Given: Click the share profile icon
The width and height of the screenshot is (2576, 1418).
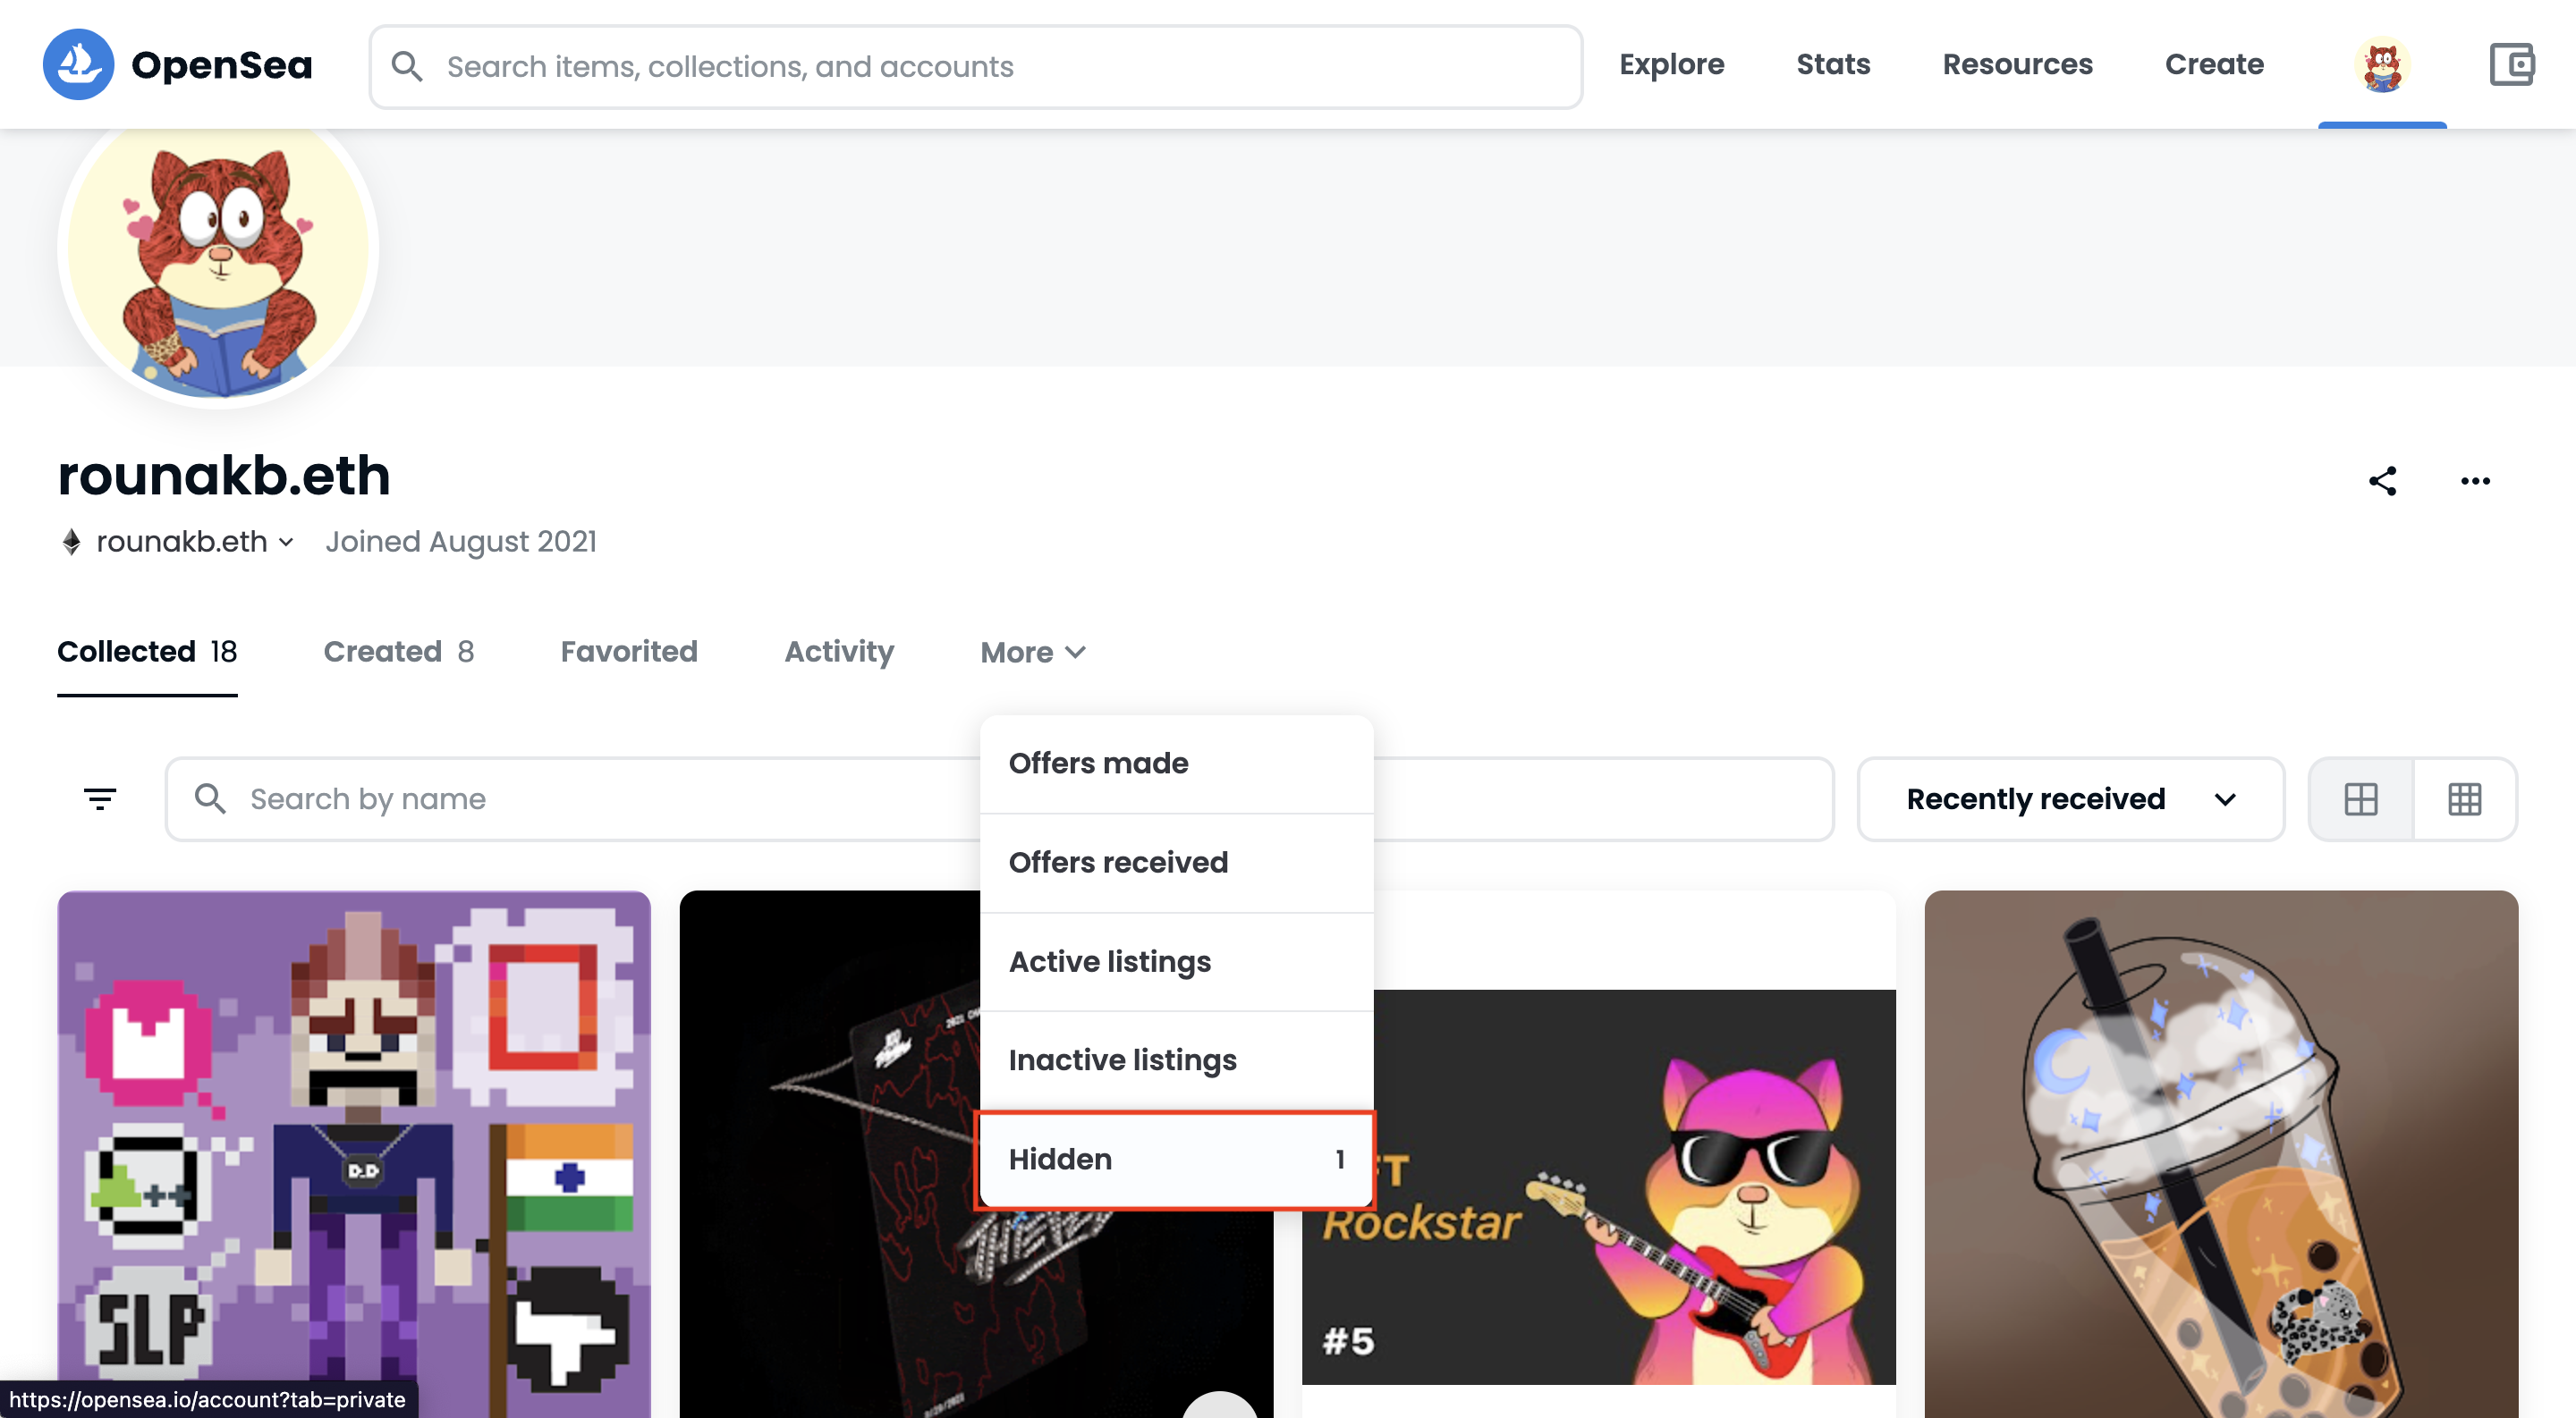Looking at the screenshot, I should click(2382, 481).
